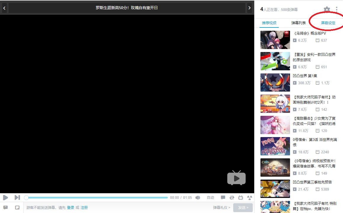Click the Bilibili TV face icon in controls
Image resolution: width=343 pixels, height=213 pixels.
(x=241, y=198)
